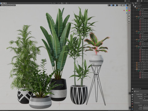
Task: Toggle proportional editing
Action: [x=67, y=3]
